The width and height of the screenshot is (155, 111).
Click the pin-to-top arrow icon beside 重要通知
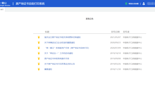(x=39, y=69)
